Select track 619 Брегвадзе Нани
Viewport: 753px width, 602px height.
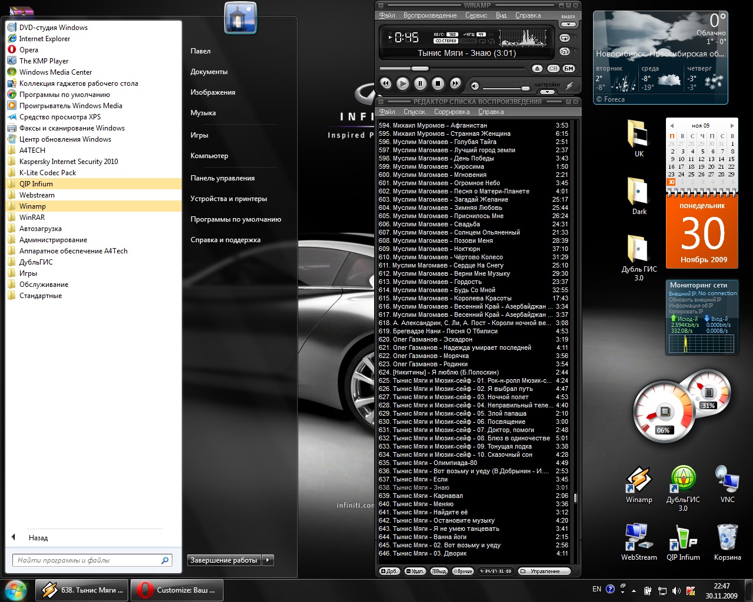click(474, 331)
